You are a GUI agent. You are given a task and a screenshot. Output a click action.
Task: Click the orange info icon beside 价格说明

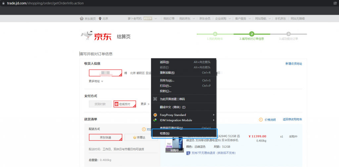(x=261, y=120)
